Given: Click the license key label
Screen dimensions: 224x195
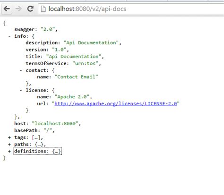Looking at the screenshot, I should click(36, 90).
